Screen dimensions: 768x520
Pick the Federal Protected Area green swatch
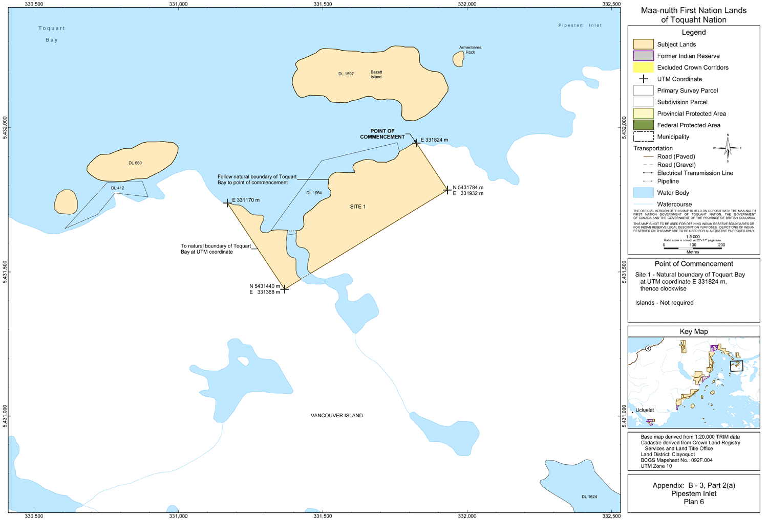tap(644, 125)
